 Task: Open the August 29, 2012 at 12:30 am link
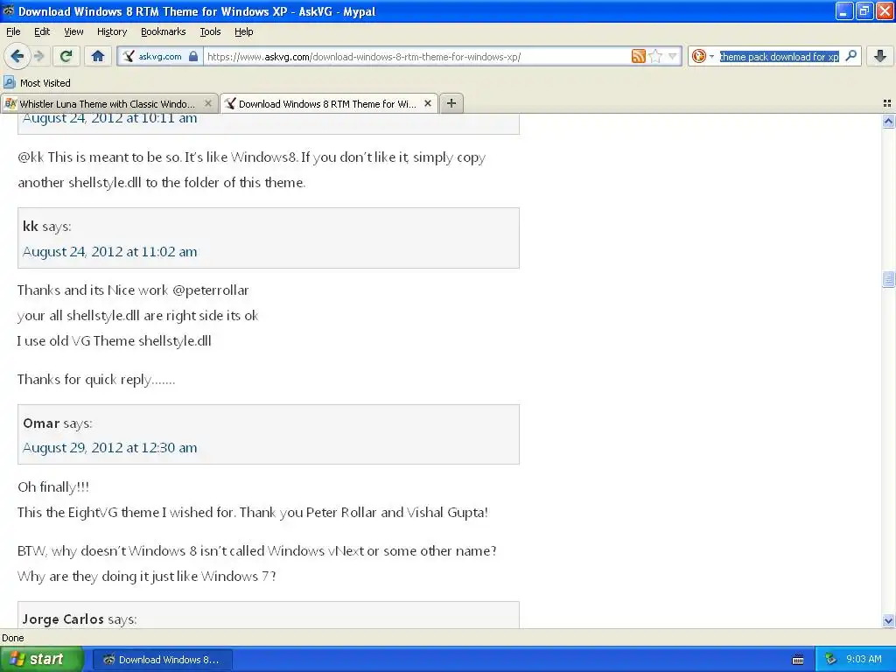109,447
